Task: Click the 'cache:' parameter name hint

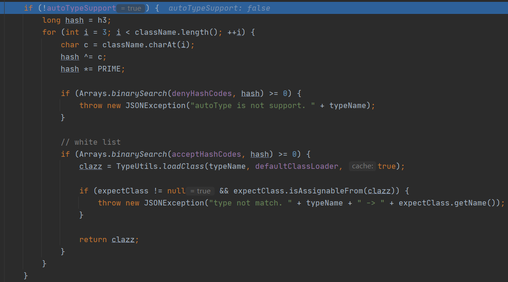Action: pos(363,166)
